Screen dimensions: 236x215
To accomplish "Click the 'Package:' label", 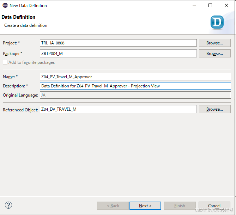I will pos(12,54).
